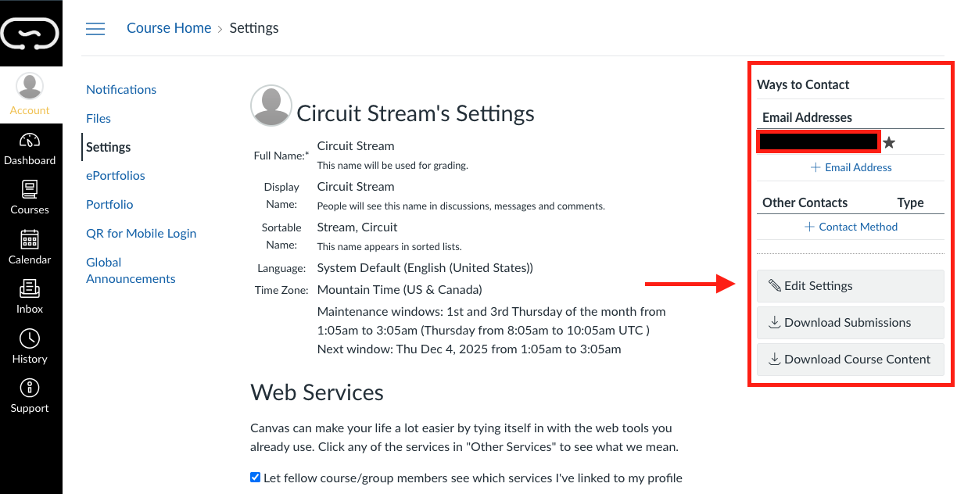Screen dimensions: 957x494
Task: Click the profile picture next to Settings heading
Action: (x=271, y=106)
